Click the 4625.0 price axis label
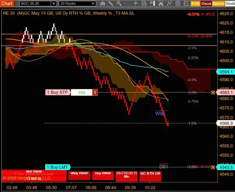The width and height of the screenshot is (235, 192). (226, 14)
